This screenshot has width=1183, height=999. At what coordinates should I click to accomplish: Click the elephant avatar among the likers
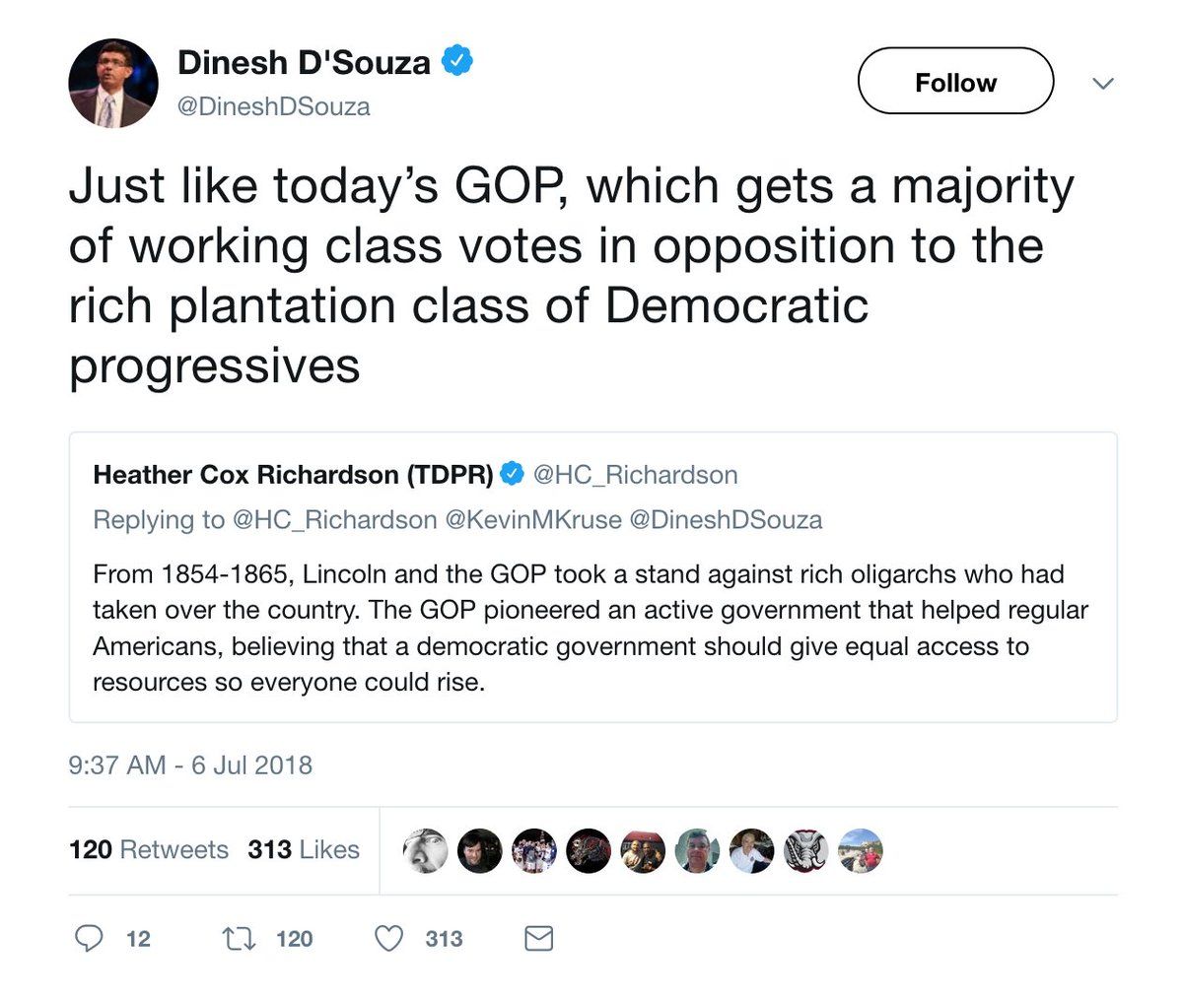[805, 850]
